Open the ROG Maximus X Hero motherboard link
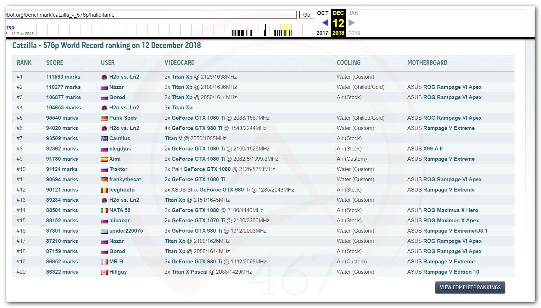 point(451,210)
